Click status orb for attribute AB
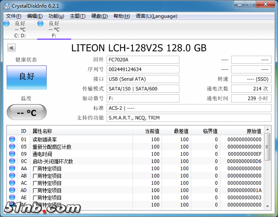 click(12, 175)
